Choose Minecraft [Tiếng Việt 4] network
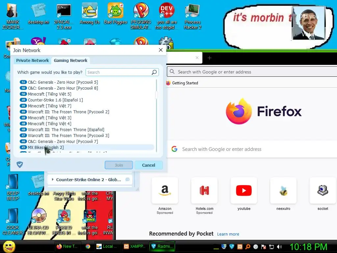 tap(49, 124)
